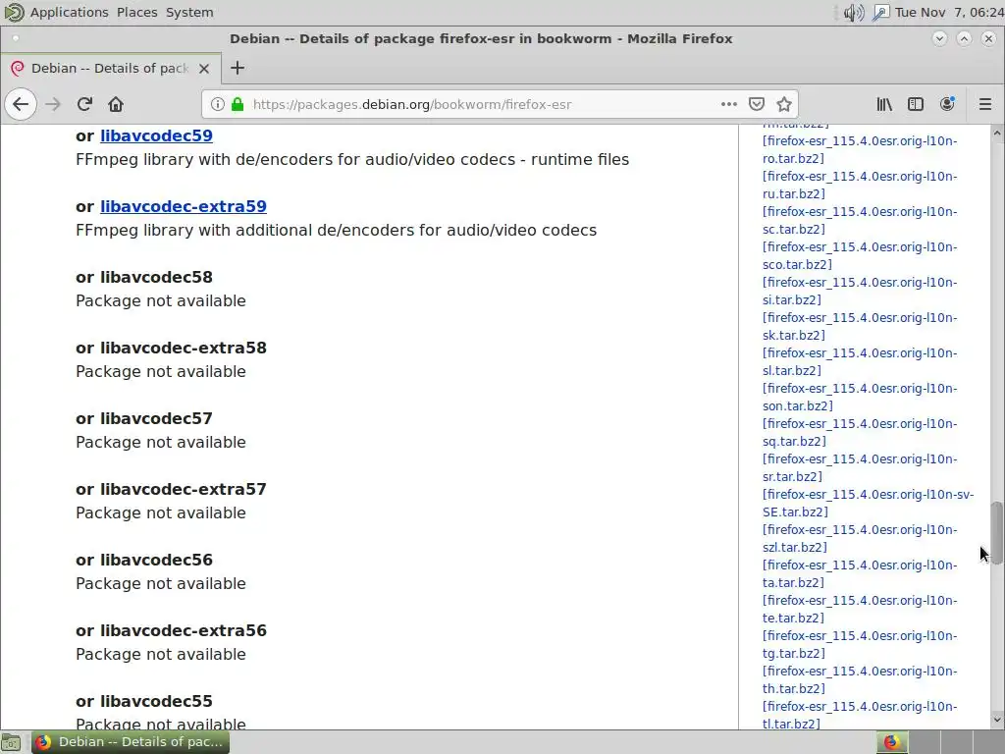Viewport: 1005px width, 754px height.
Task: Download the orig-l10n-th.tar.bz2 file
Action: pyautogui.click(x=860, y=679)
